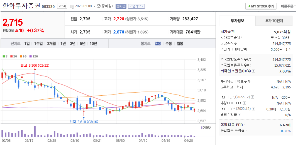This screenshot has height=145, width=298.
Task: Open help icon next to 외국인소진율(B/A)
Action: [253, 71]
